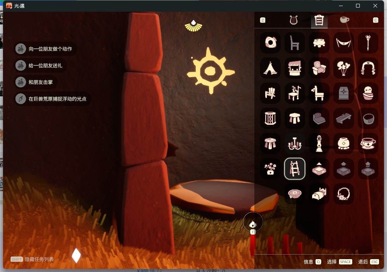The width and height of the screenshot is (387, 272).
Task: Click the candle flame F interaction button
Action: [x=253, y=222]
